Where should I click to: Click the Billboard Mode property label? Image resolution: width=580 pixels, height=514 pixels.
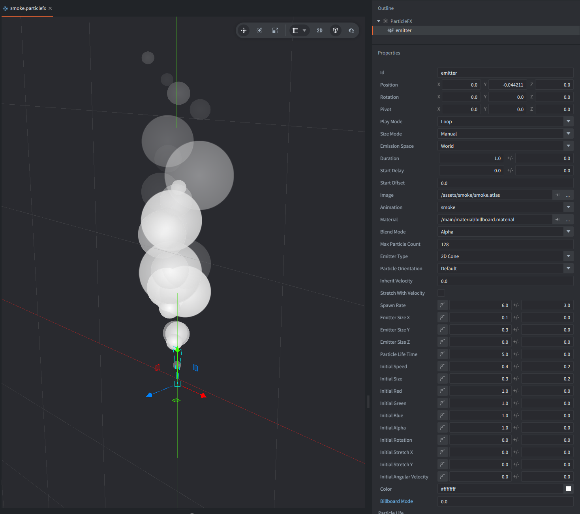(396, 501)
